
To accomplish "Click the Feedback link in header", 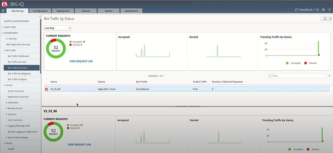I will [304, 10].
